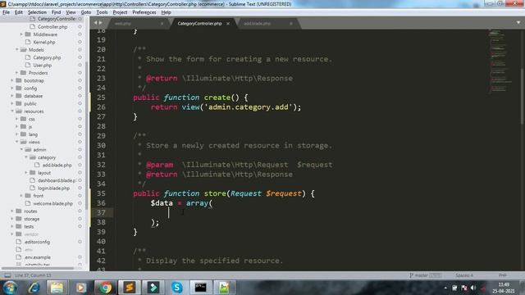Screen dimensions: 525x295
Task: Click the Windows Start button
Action: [10, 288]
